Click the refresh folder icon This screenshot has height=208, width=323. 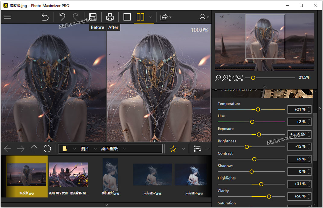point(47,149)
